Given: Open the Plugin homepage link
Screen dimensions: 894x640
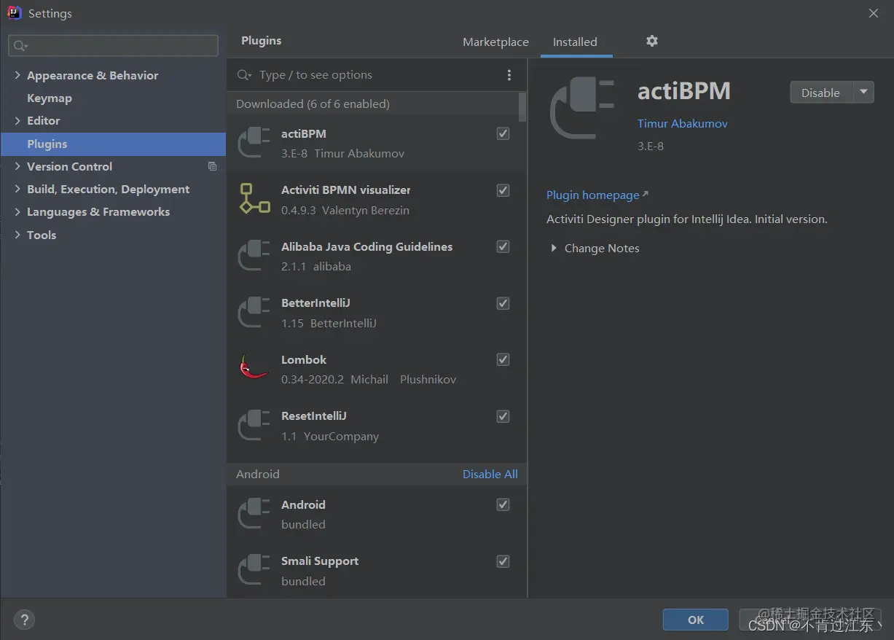Looking at the screenshot, I should pos(597,195).
